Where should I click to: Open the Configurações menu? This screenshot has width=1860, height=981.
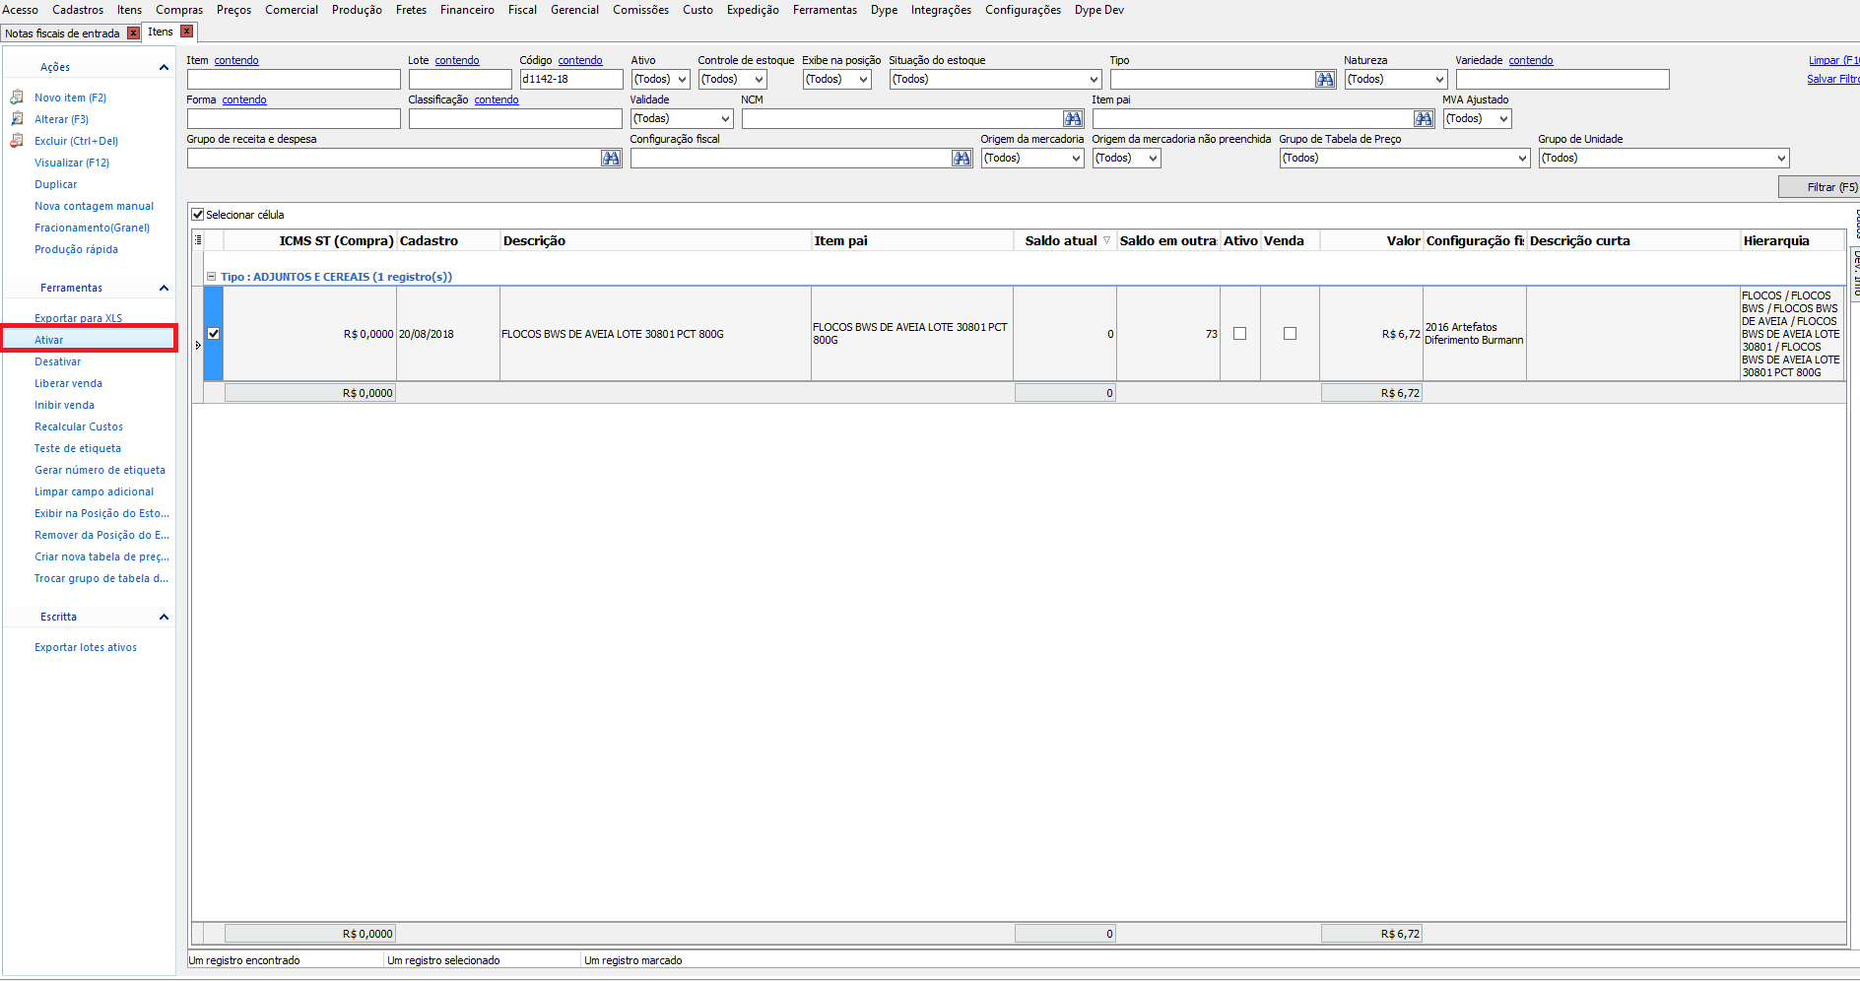click(1023, 10)
